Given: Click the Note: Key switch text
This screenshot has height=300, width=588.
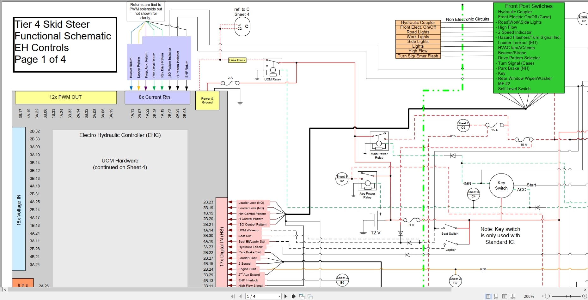Looking at the screenshot, I should [x=500, y=236].
